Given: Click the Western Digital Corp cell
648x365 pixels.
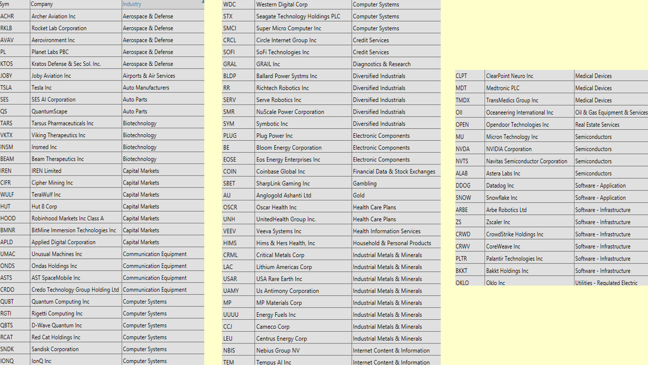Looking at the screenshot, I should click(303, 5).
